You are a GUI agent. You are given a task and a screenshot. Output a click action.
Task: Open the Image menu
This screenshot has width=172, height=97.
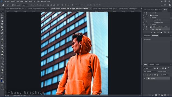pos(13,1)
